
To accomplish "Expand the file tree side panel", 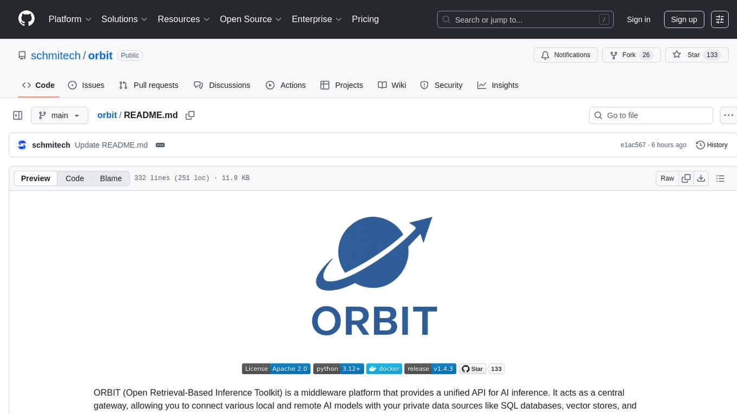I will point(17,115).
